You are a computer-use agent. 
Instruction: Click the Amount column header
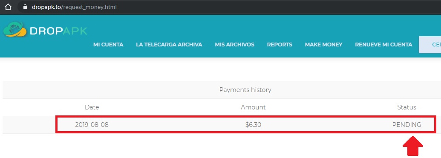(x=253, y=107)
